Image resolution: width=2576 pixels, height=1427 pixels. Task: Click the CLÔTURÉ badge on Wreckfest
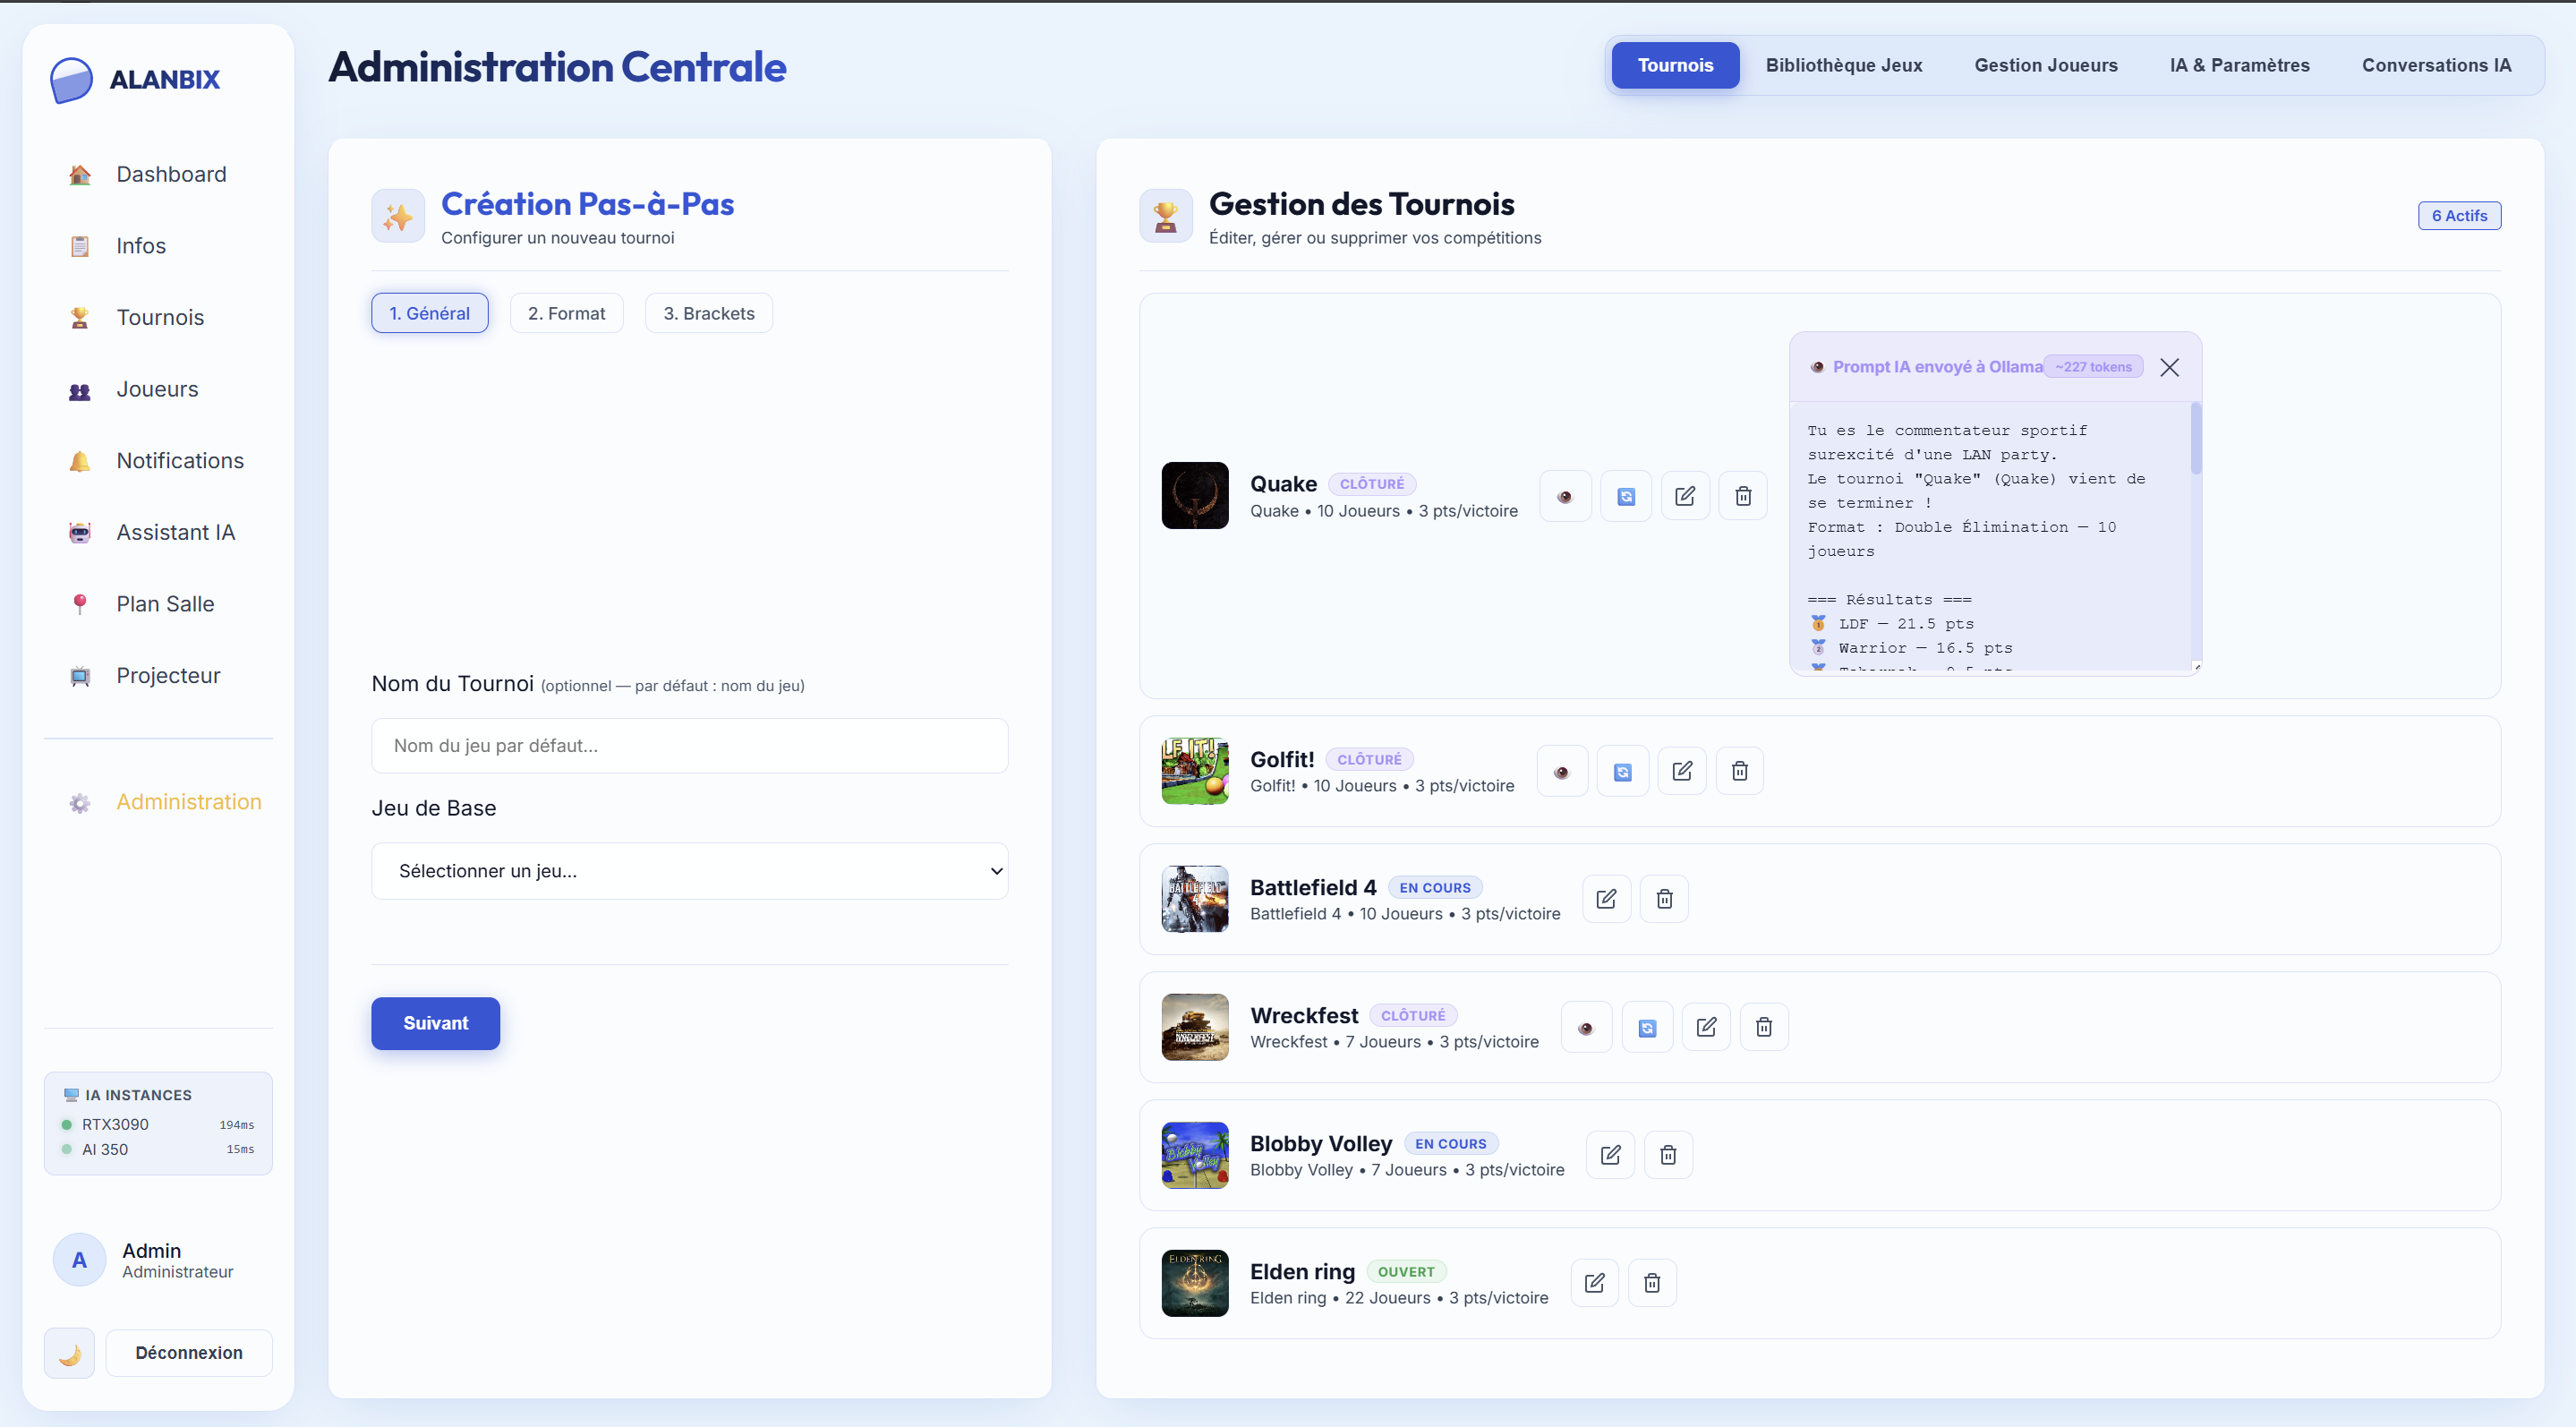click(x=1412, y=1016)
